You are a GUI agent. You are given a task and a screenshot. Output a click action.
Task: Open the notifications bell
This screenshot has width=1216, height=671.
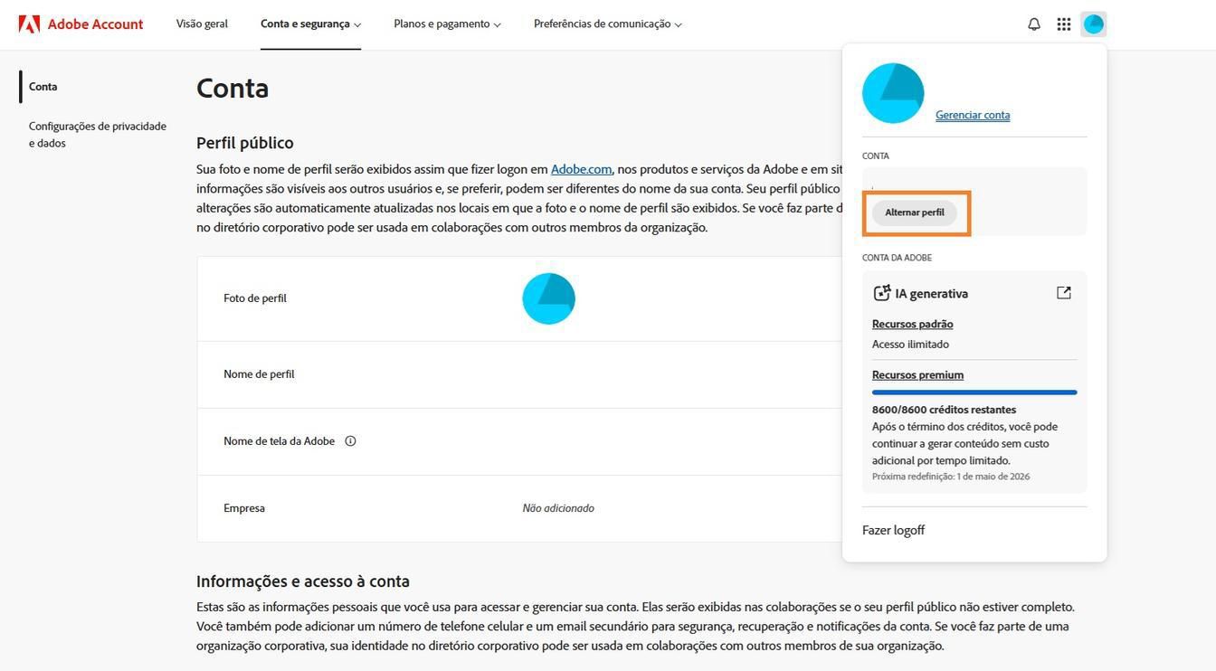pos(1034,24)
